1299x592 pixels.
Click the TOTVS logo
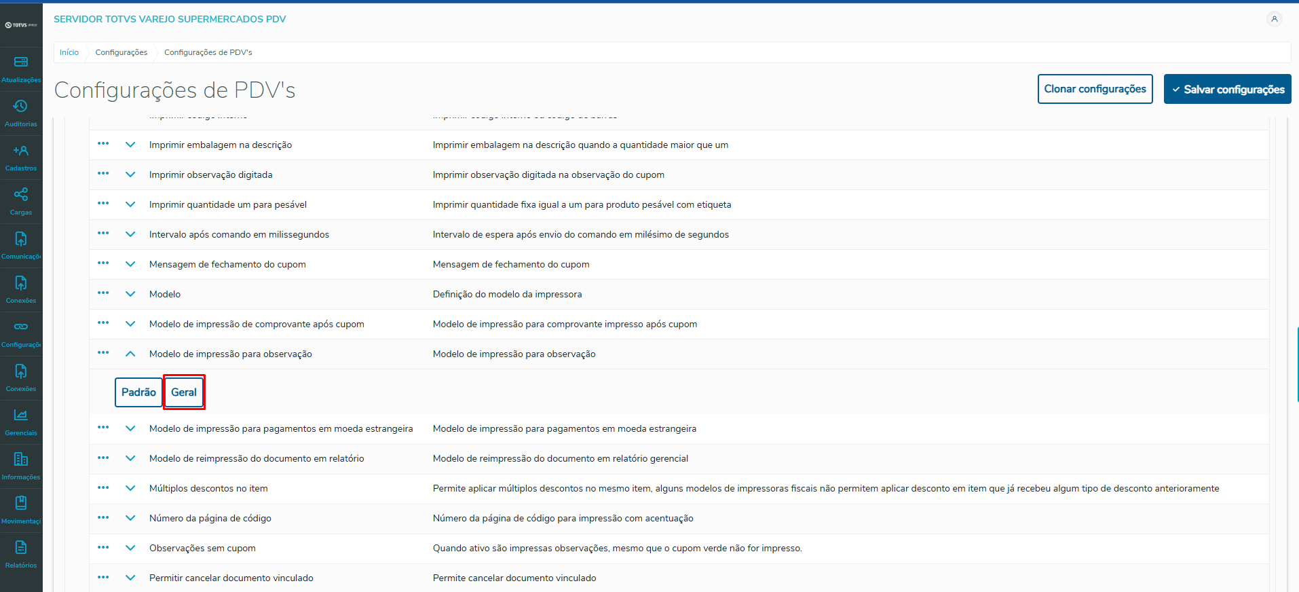tap(21, 25)
